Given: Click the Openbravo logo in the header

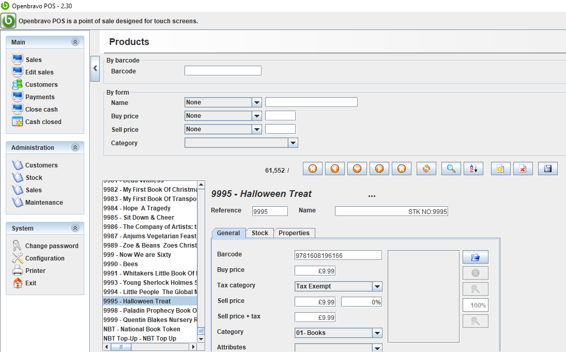Looking at the screenshot, I should (x=8, y=21).
